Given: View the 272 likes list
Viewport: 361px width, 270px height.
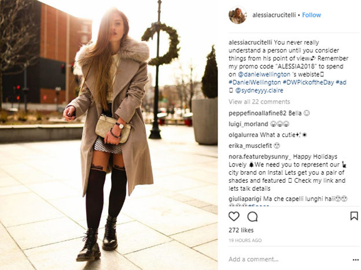Looking at the screenshot, I should click(241, 230).
